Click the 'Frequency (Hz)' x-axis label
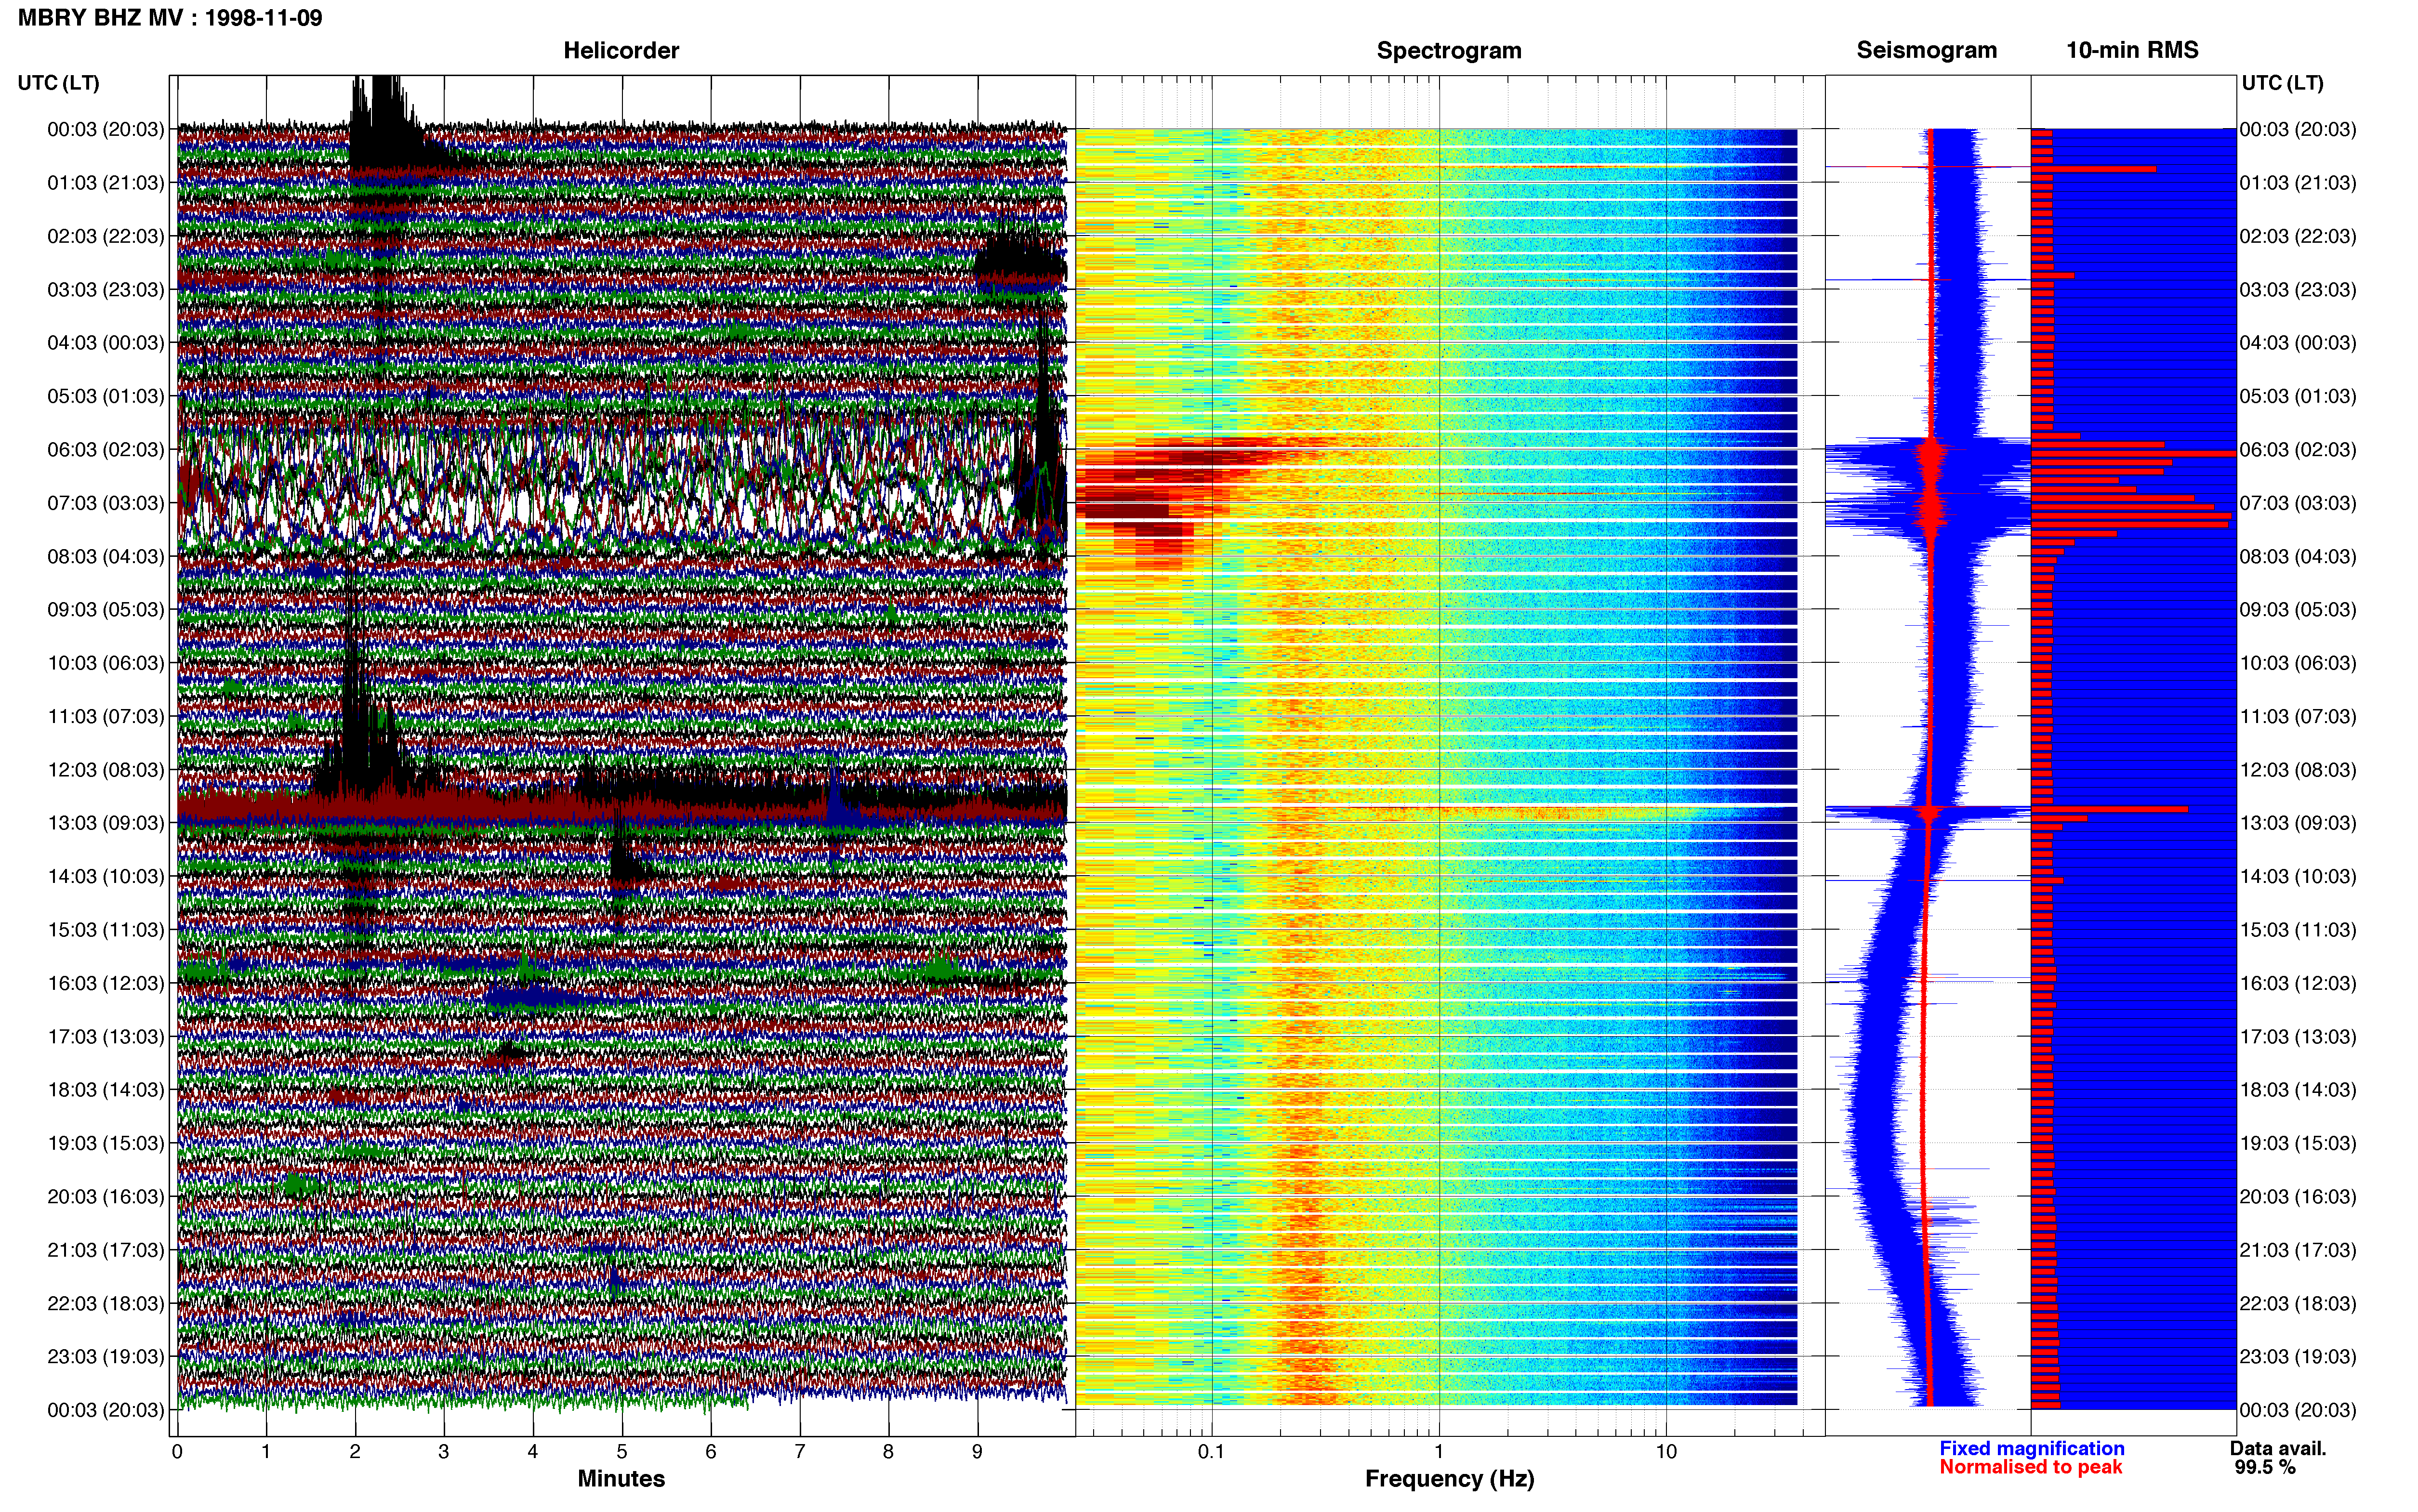 [x=1449, y=1479]
